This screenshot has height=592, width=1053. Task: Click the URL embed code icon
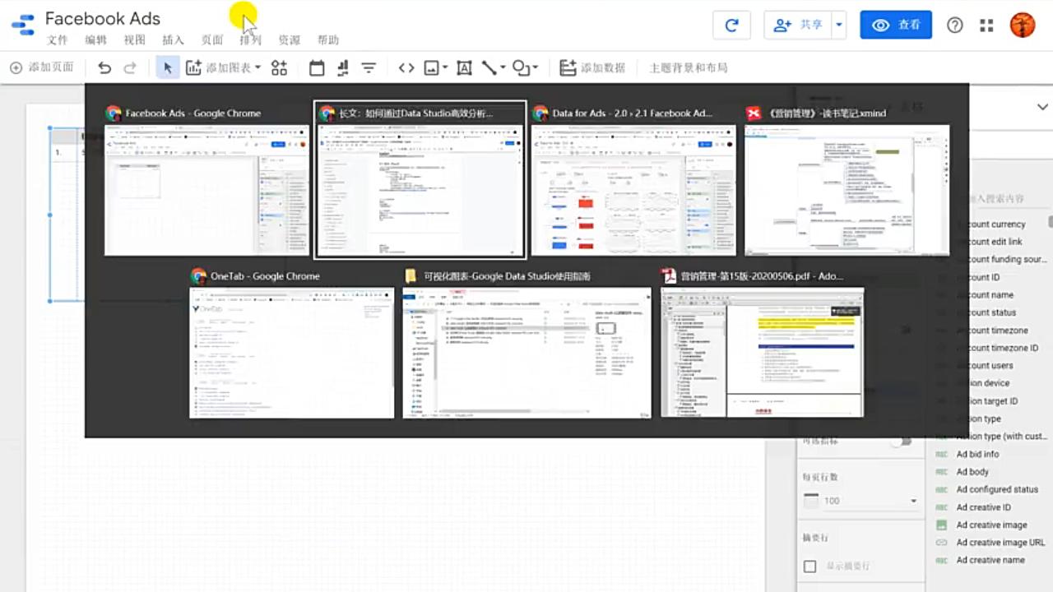406,68
